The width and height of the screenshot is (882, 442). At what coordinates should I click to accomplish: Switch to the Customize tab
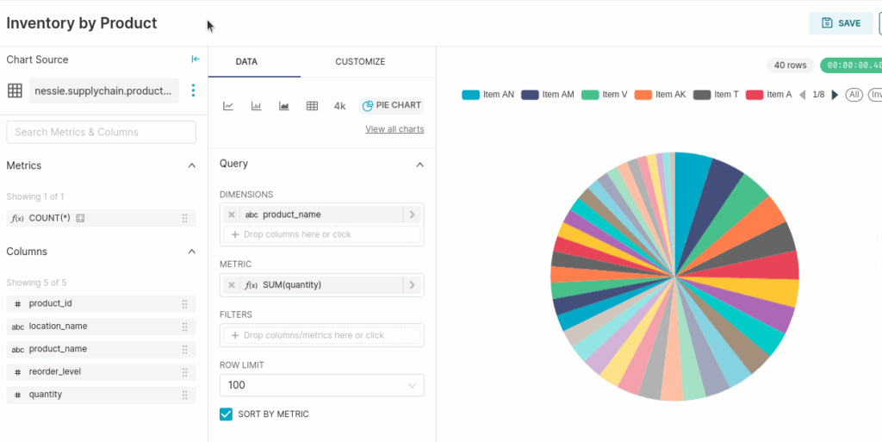point(360,62)
